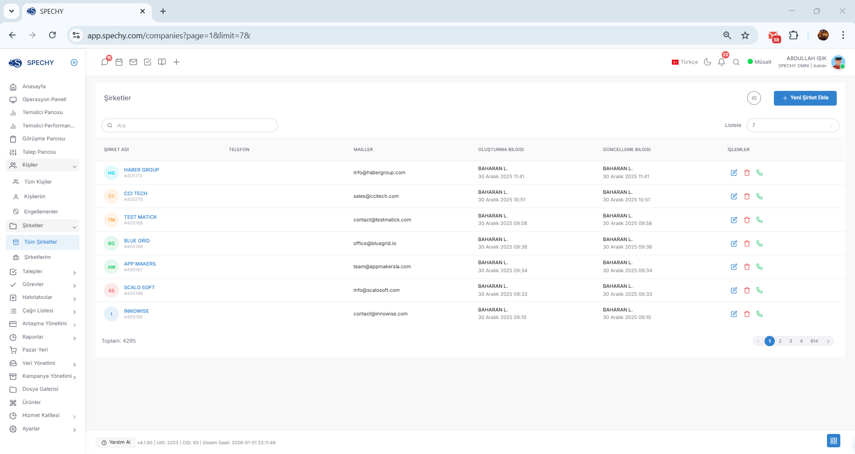The image size is (855, 454).
Task: Click the Yardım AI button
Action: pyautogui.click(x=115, y=442)
